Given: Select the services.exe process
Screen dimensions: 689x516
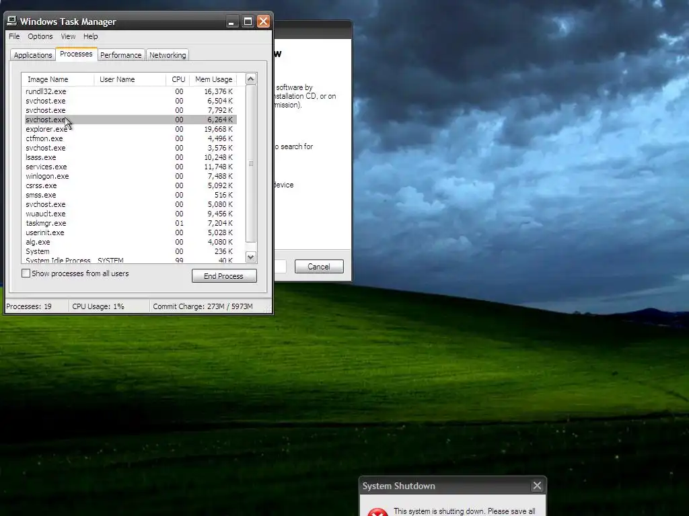Looking at the screenshot, I should pos(131,167).
